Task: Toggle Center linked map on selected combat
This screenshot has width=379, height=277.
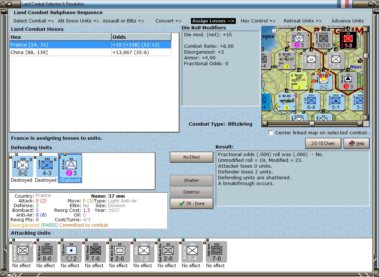Action: coord(271,133)
